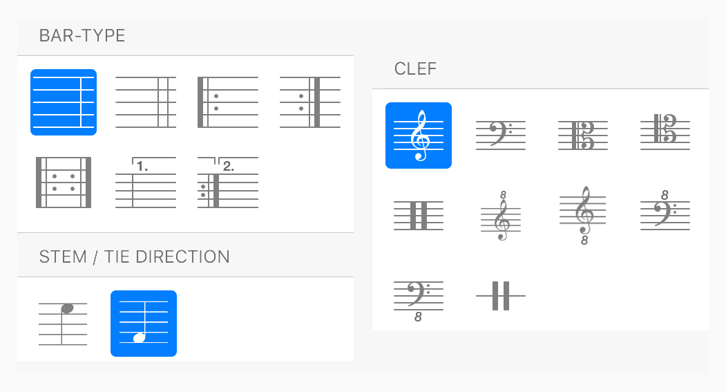Viewport: 726px width, 392px height.
Task: Select the end repeat barline
Action: [310, 102]
